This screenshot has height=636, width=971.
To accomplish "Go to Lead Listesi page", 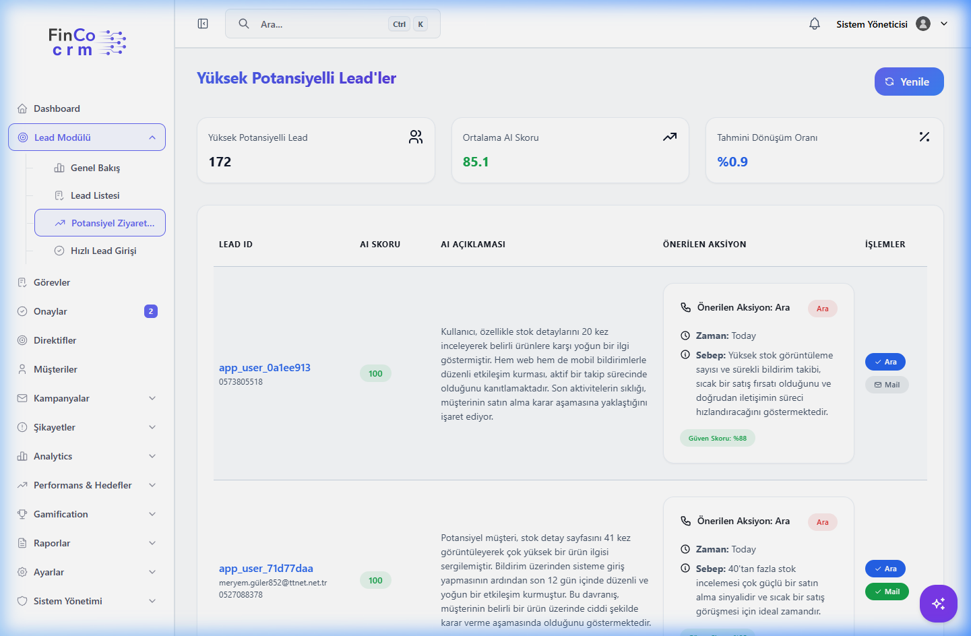I will click(100, 195).
